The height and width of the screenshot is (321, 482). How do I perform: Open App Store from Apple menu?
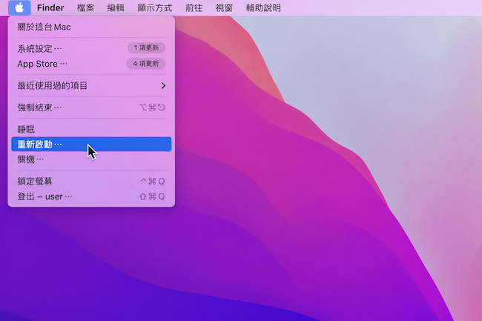tap(91, 64)
